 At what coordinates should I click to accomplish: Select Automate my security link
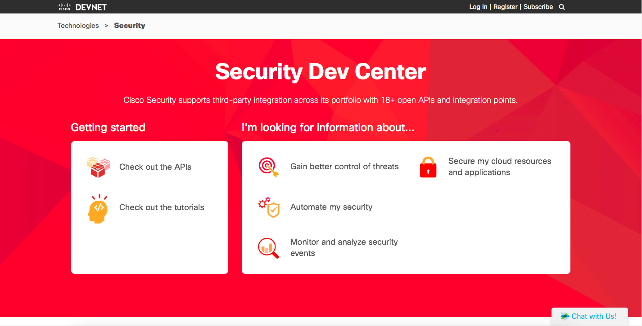[x=331, y=207]
